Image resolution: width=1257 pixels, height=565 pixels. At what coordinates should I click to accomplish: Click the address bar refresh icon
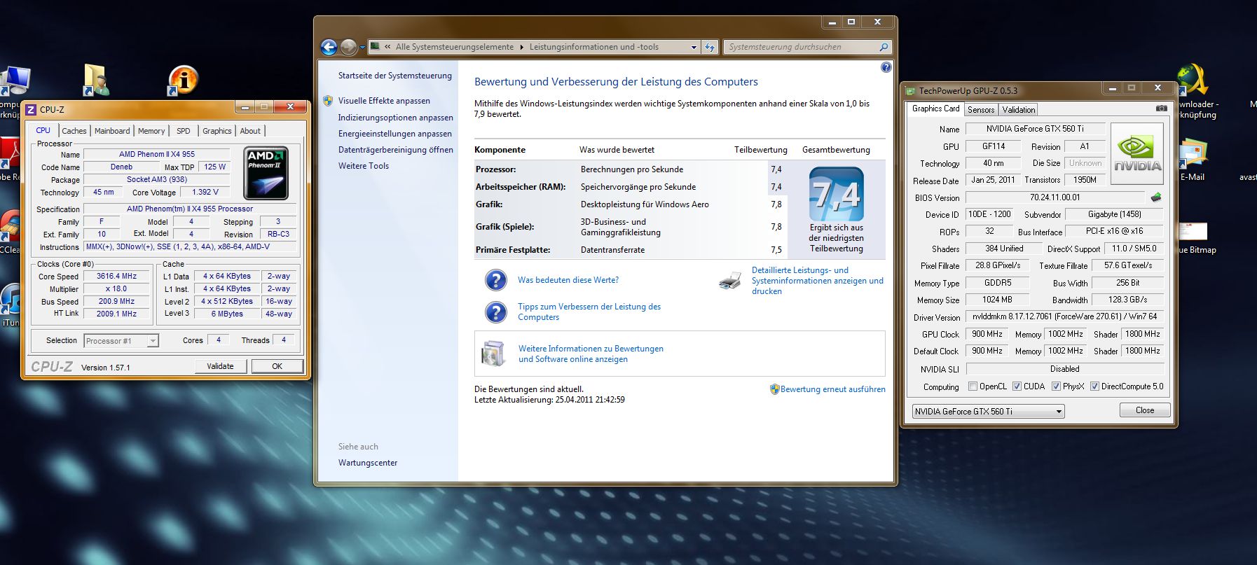(710, 47)
